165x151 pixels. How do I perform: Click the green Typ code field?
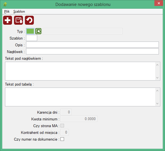(30, 31)
